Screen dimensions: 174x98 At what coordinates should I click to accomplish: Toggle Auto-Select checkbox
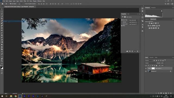(x=10, y=4)
